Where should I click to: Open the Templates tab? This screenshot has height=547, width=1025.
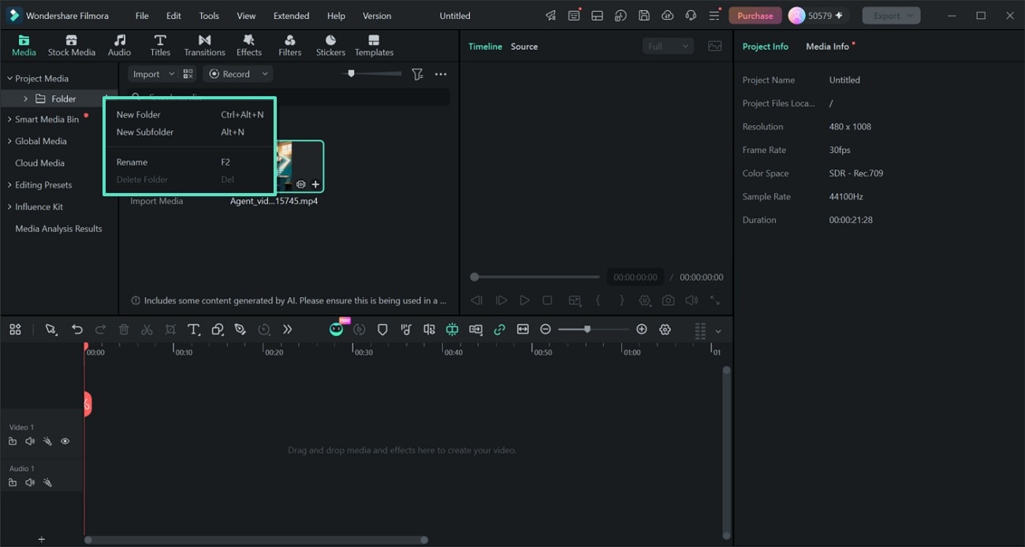pos(374,46)
